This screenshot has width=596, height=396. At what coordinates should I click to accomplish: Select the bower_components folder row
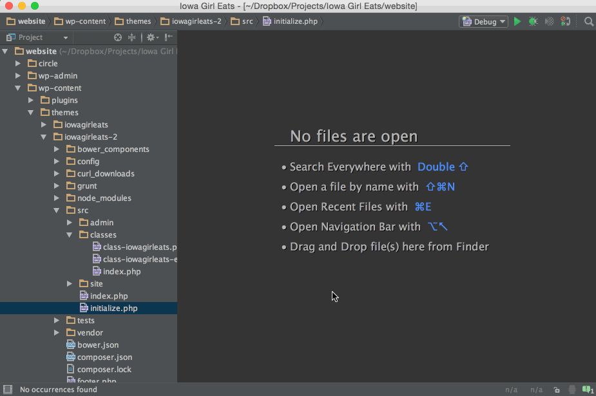[88, 149]
